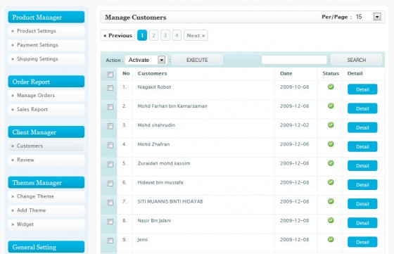Check the box for Nasir Bin Jalani
The image size is (394, 254).
click(x=110, y=222)
